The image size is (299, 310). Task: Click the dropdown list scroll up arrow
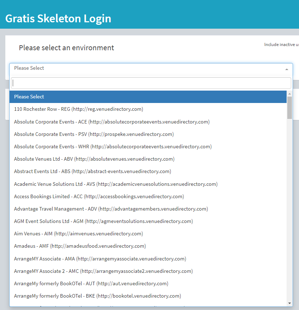[x=289, y=94]
